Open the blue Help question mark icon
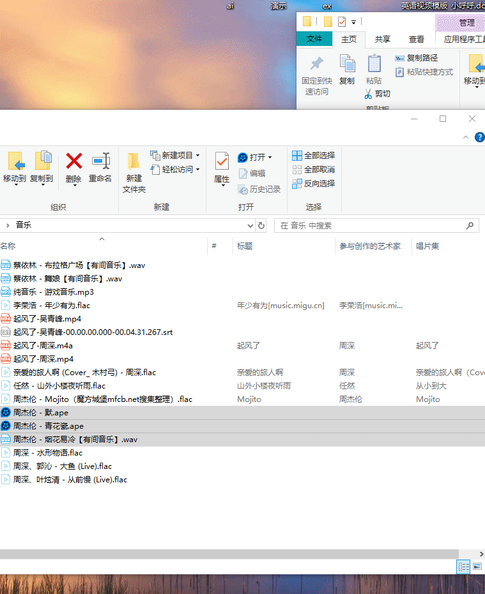Image resolution: width=485 pixels, height=594 pixels. click(x=480, y=137)
